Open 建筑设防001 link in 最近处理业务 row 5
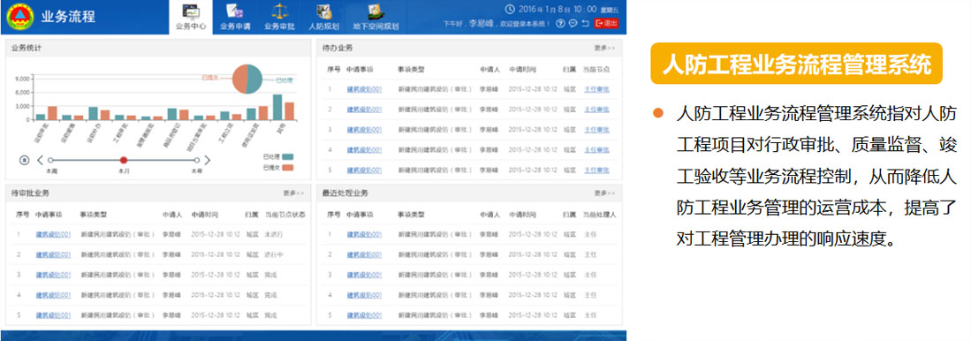The height and width of the screenshot is (341, 971). click(x=364, y=315)
